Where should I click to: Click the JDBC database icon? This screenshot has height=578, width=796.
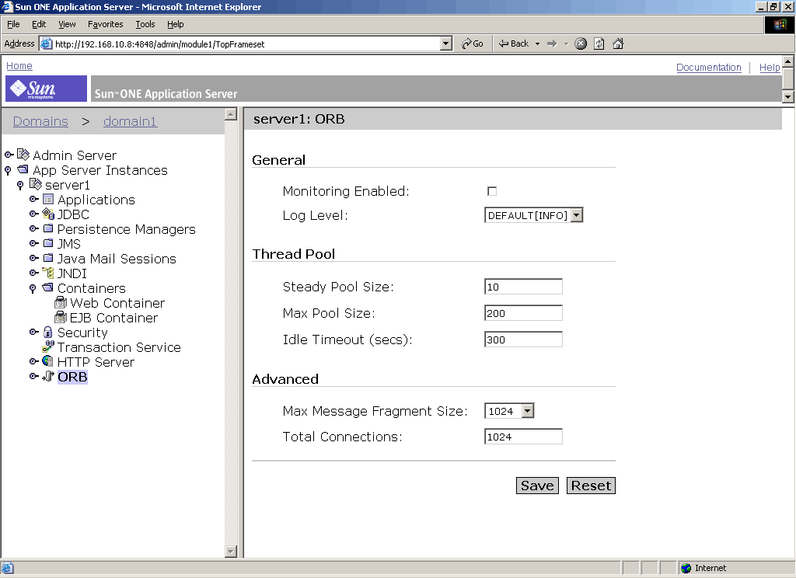tap(48, 214)
